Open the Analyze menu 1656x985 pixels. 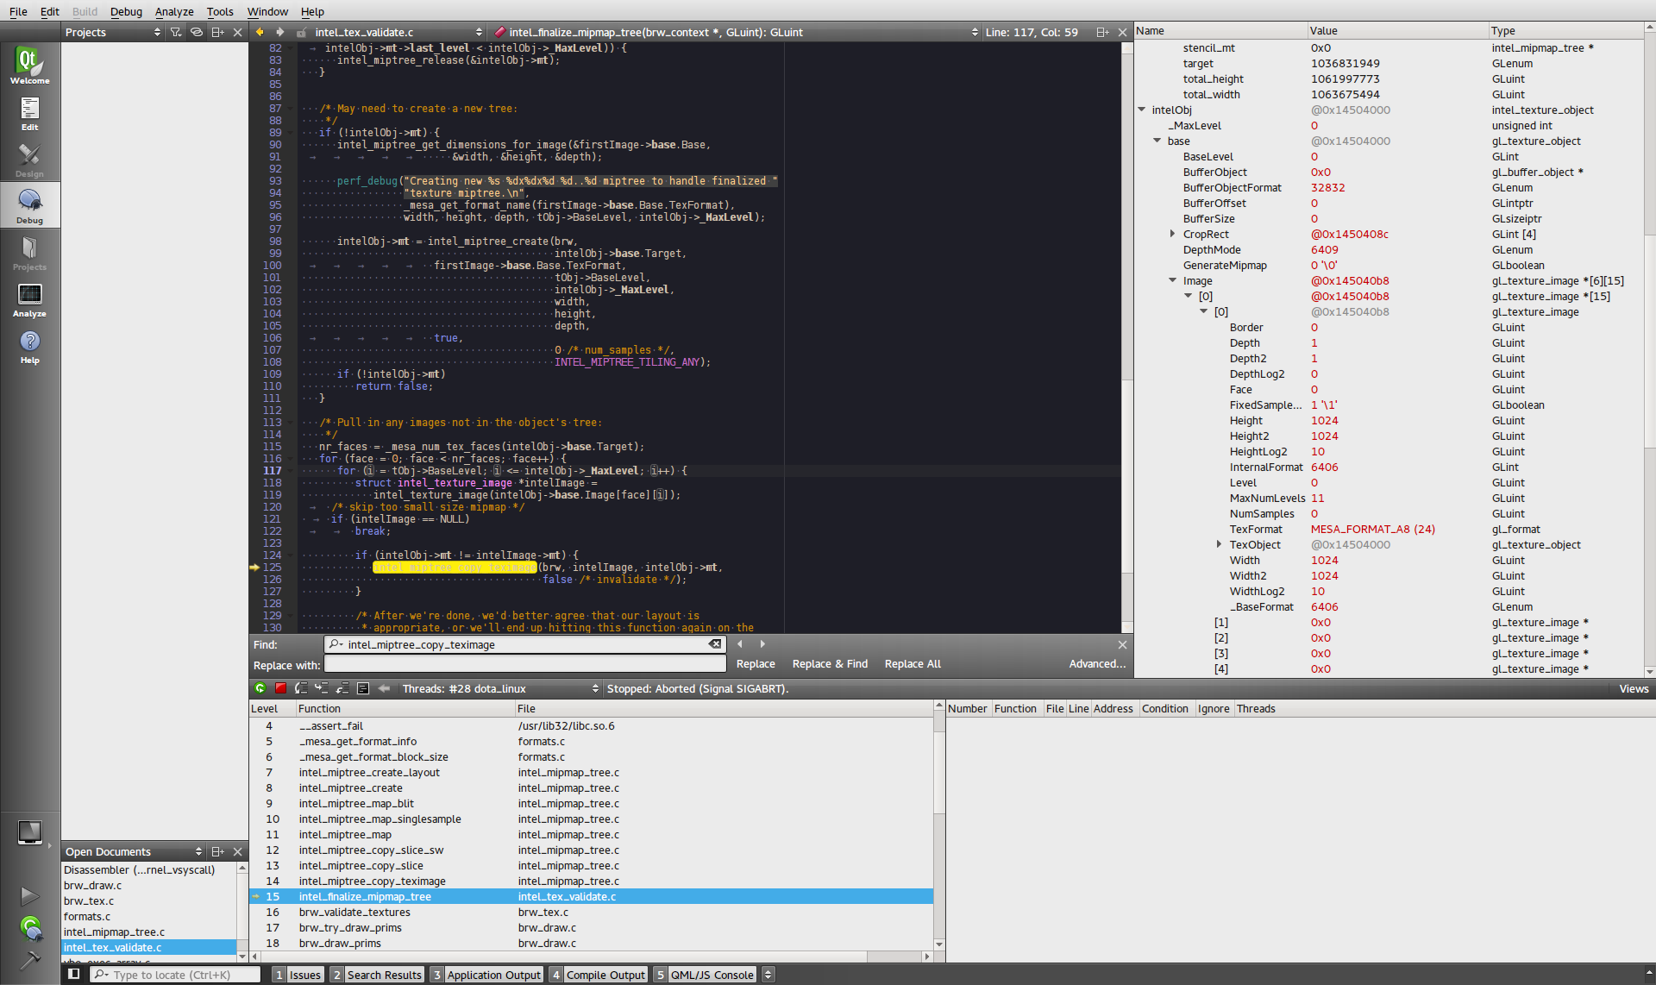click(x=173, y=11)
